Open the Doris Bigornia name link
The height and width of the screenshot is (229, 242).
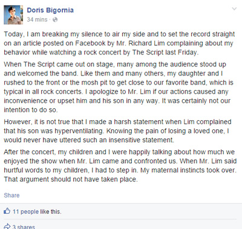(50, 10)
